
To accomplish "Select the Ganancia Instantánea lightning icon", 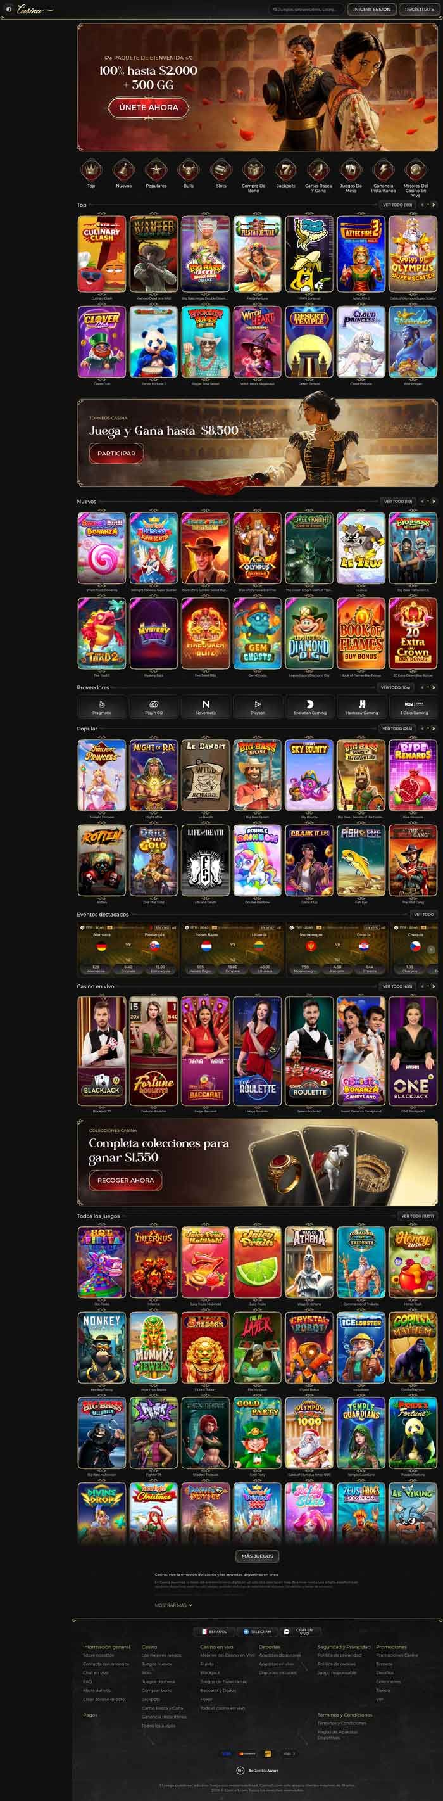I will [x=383, y=170].
